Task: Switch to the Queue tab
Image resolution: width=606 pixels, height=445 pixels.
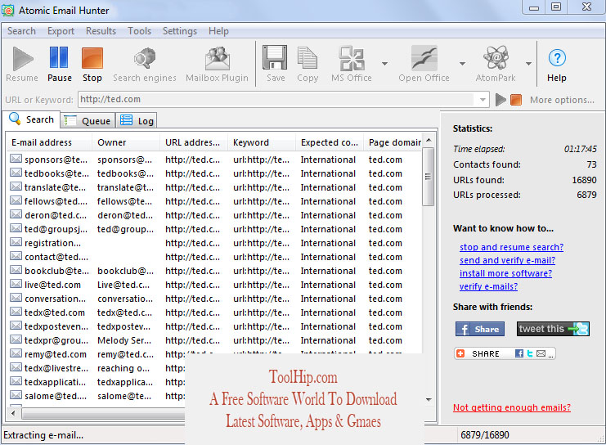Action: pyautogui.click(x=88, y=121)
